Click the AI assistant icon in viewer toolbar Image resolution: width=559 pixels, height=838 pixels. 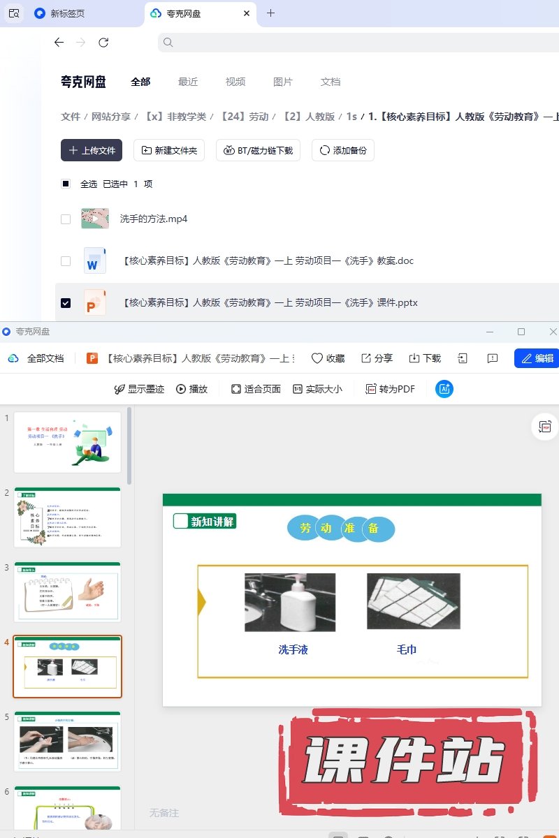point(444,389)
